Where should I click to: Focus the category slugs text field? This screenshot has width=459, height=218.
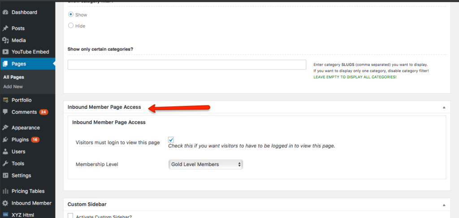pos(187,64)
